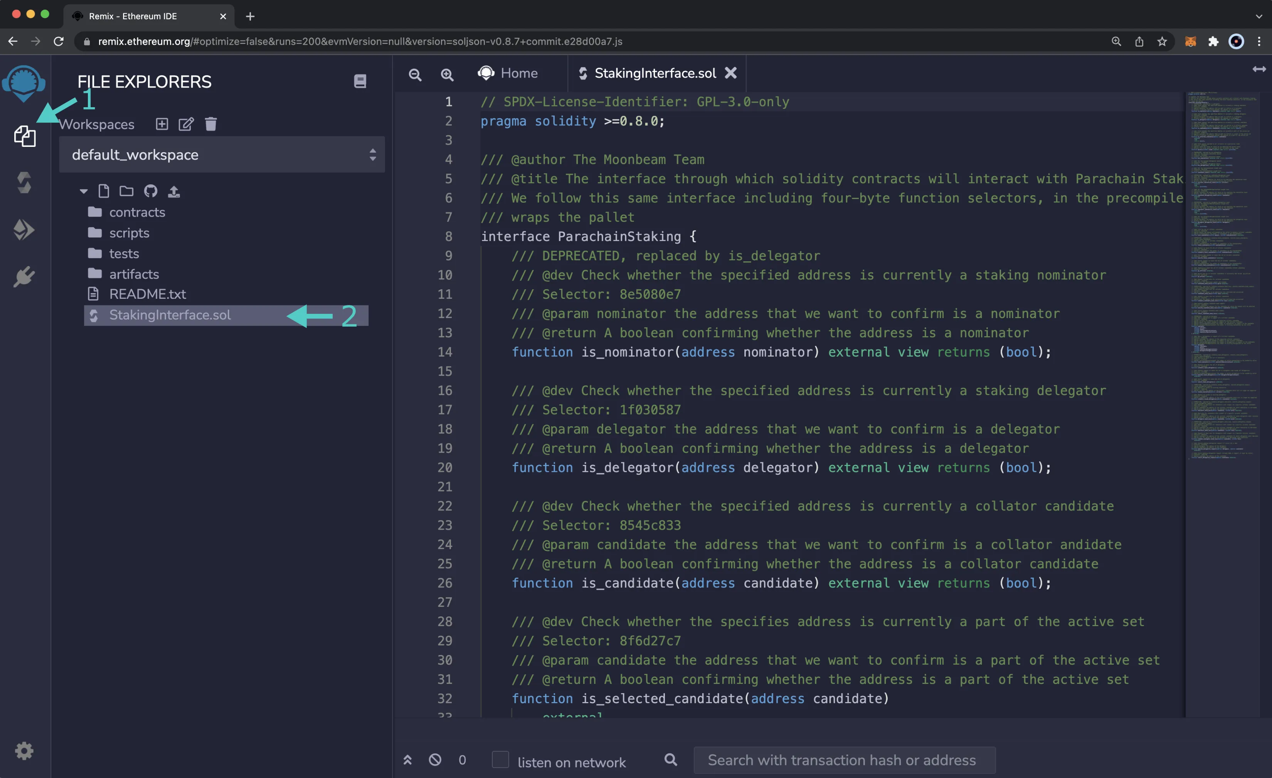Screen dimensions: 1272x778
Task: Rename workspace using the edit icon
Action: (x=186, y=124)
